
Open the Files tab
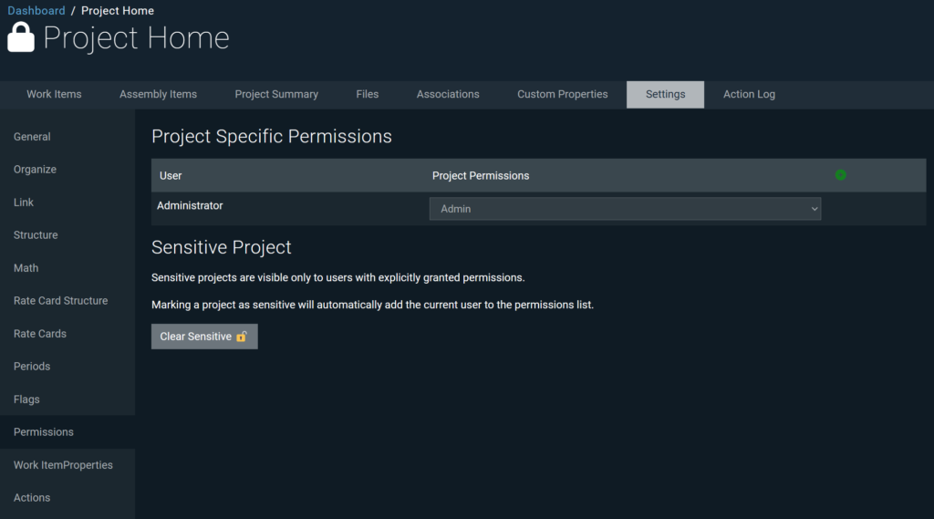tap(368, 94)
